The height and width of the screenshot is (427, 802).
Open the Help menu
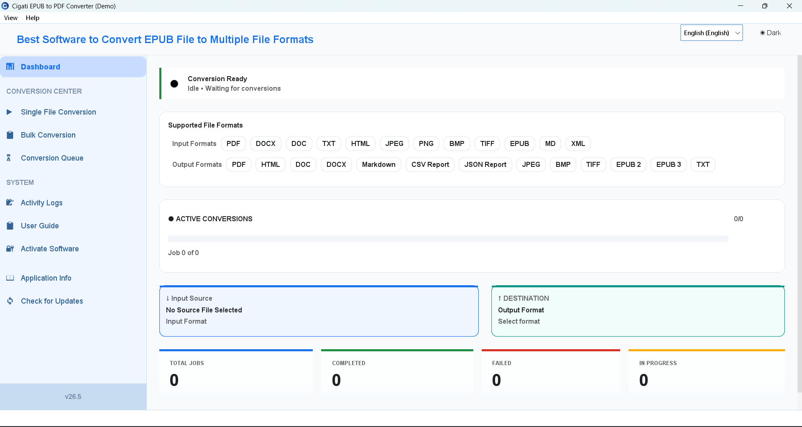tap(33, 18)
